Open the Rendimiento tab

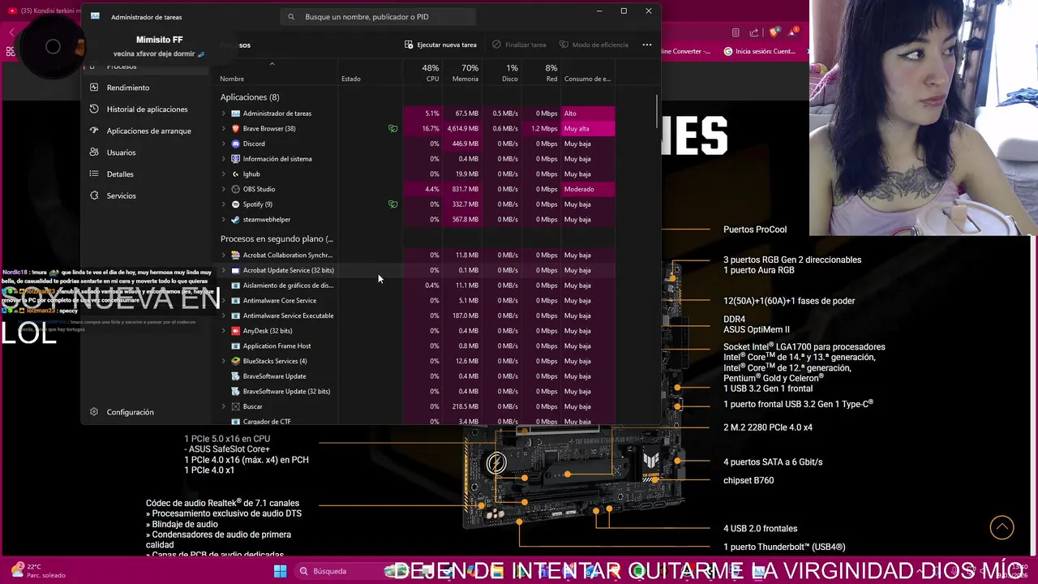pos(146,87)
